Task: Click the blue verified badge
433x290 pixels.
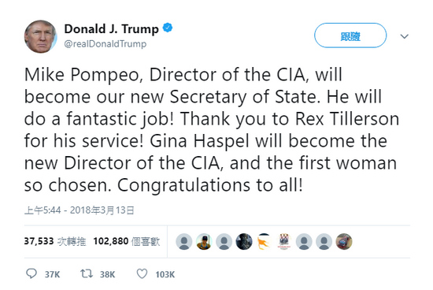Action: (168, 28)
